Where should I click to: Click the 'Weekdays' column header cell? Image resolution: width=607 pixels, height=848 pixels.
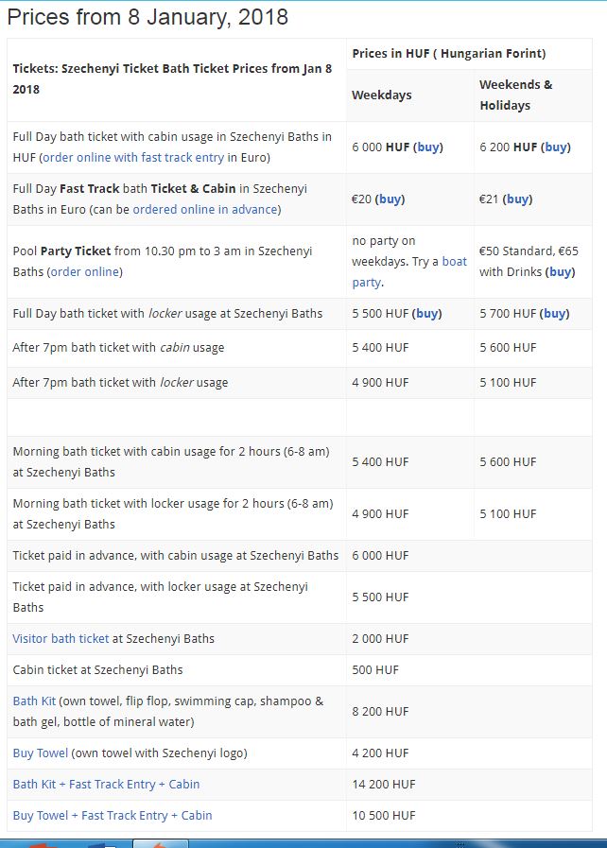tap(382, 95)
